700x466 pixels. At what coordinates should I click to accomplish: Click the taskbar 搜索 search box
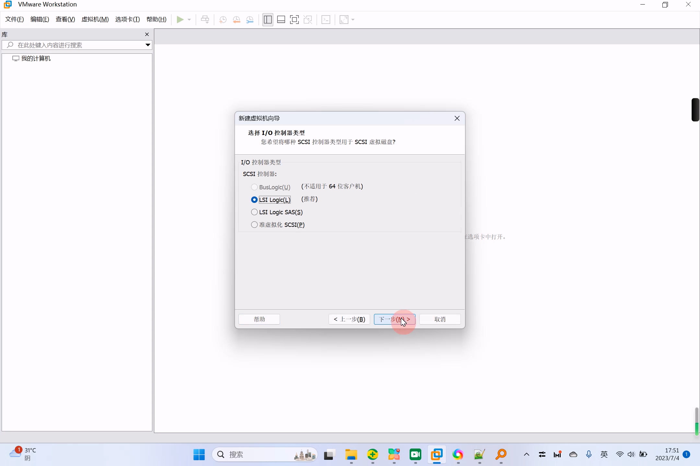264,455
